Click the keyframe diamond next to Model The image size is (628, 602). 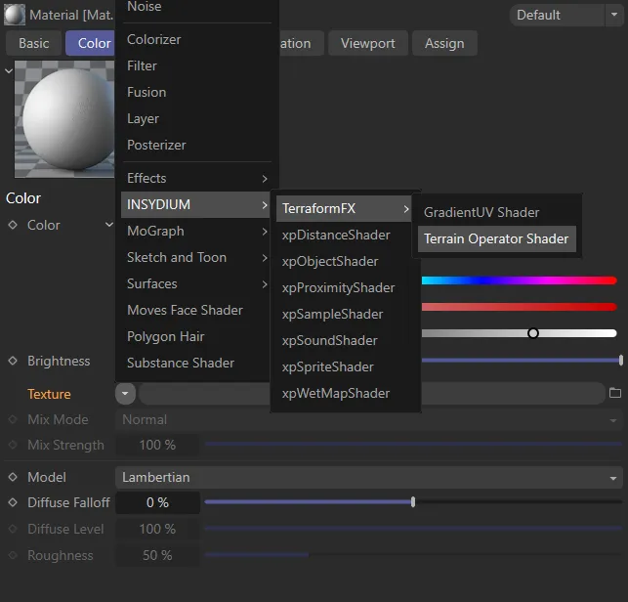point(13,477)
